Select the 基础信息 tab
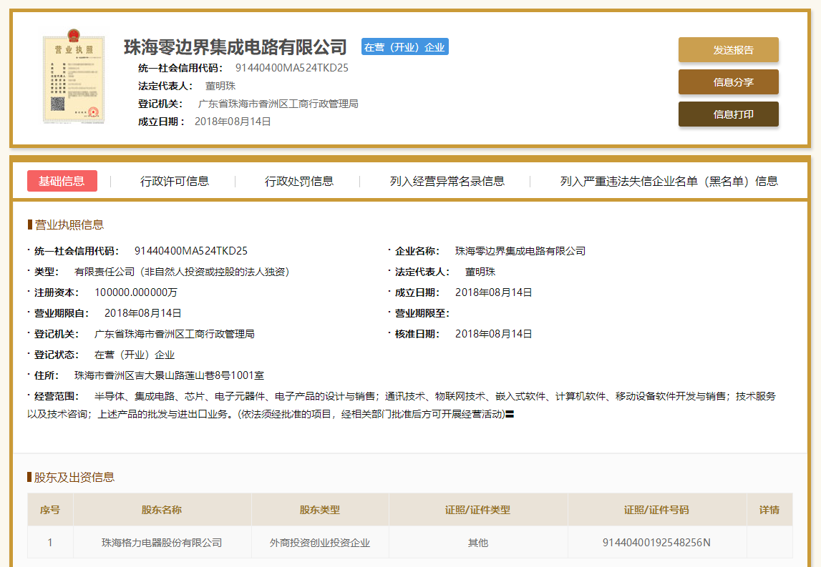 click(x=62, y=181)
